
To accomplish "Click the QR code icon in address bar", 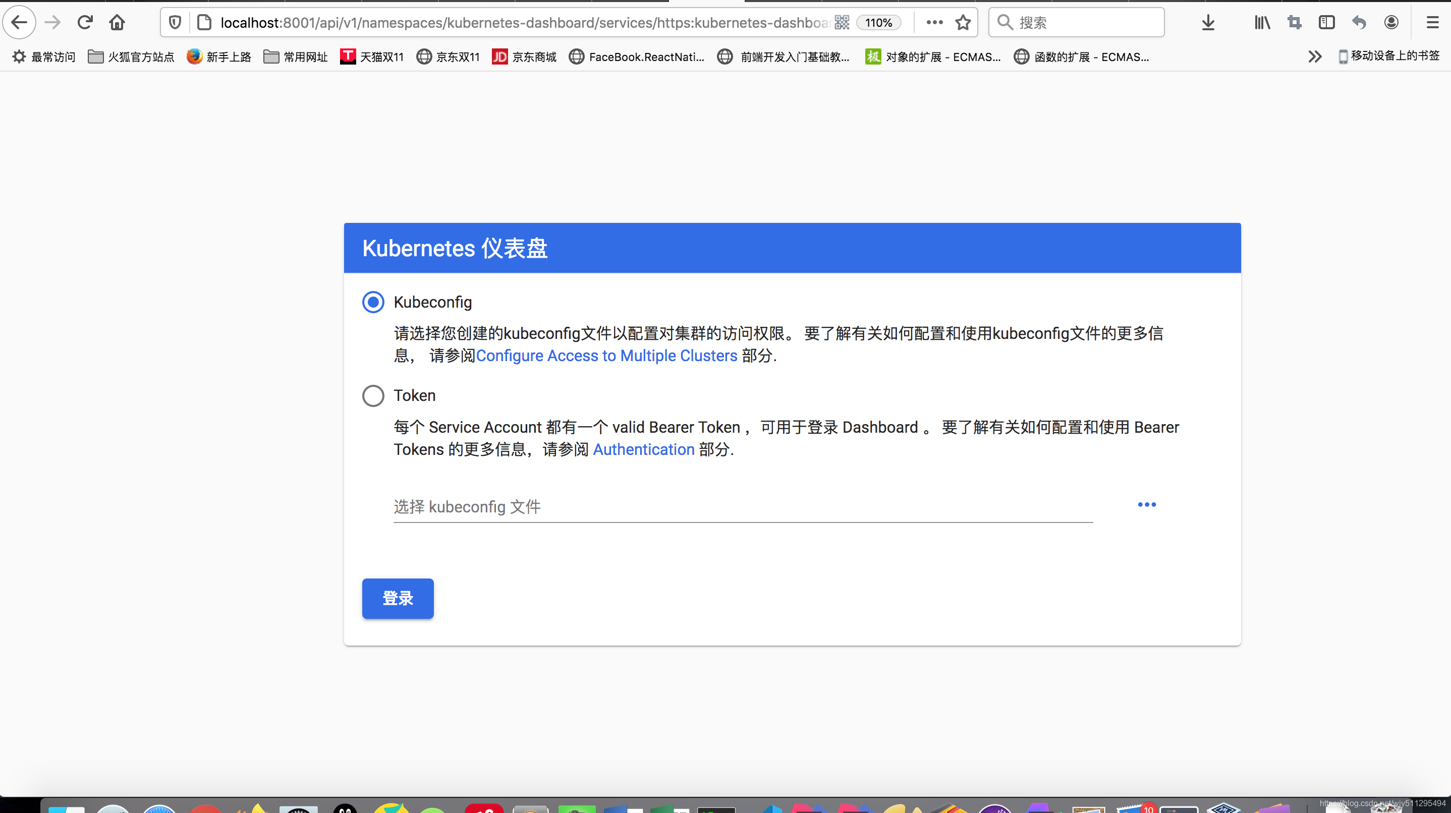I will pos(842,23).
